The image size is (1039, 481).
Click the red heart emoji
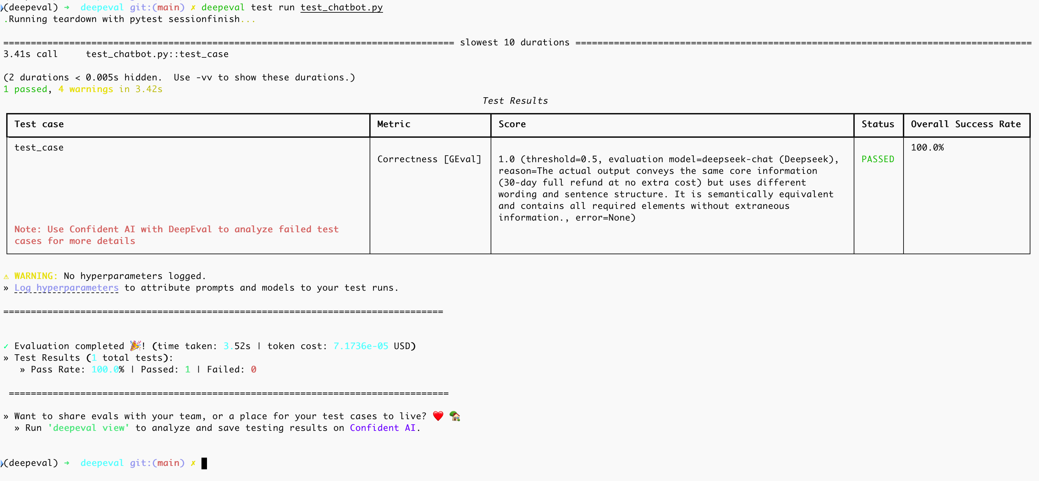pyautogui.click(x=438, y=416)
